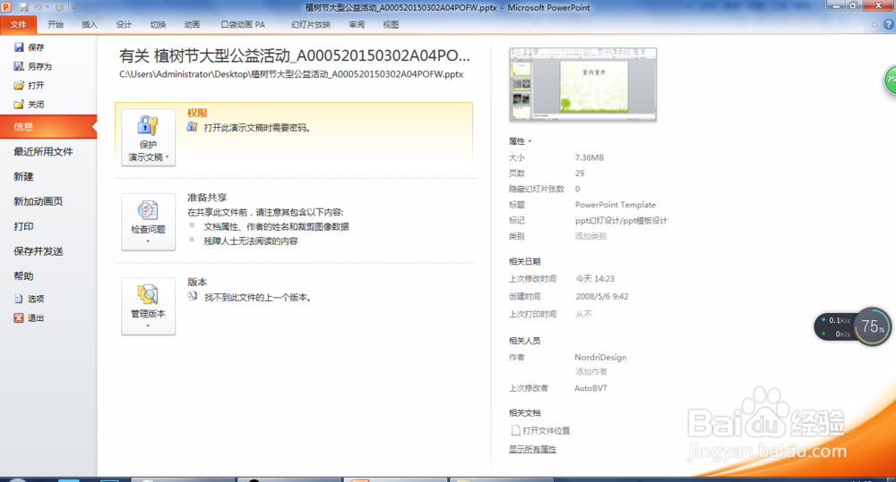Open the Design (设计) tab
The width and height of the screenshot is (896, 482).
pyautogui.click(x=124, y=24)
